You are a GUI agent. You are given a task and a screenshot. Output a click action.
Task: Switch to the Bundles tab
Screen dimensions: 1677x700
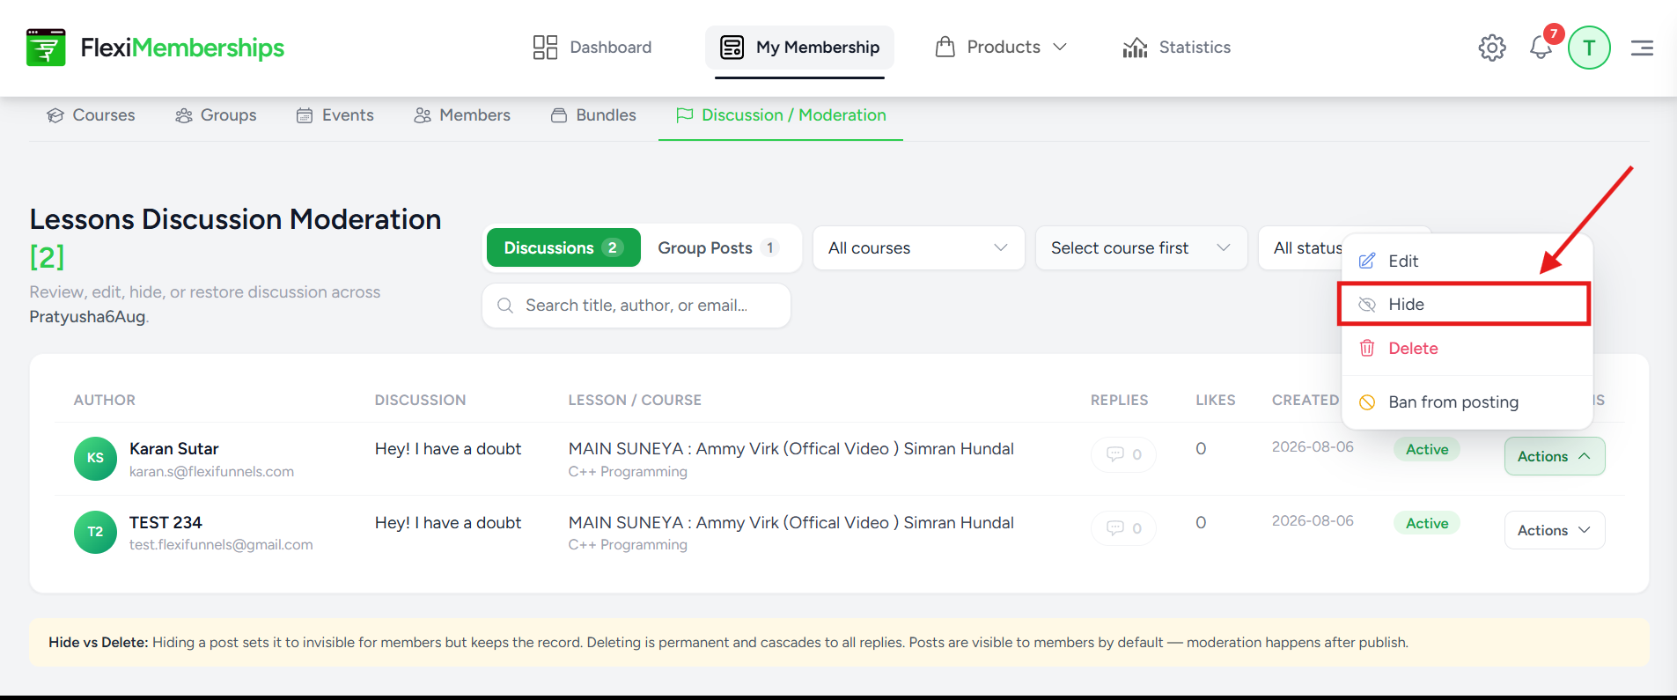coord(593,115)
